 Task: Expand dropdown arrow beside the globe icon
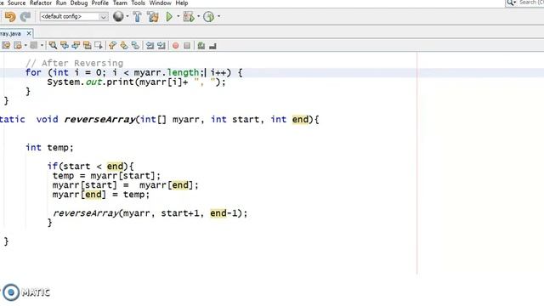(127, 16)
